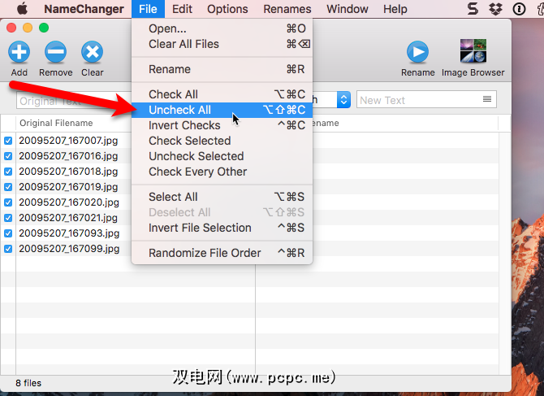Click the Dropbox menu bar icon
544x396 pixels.
click(x=496, y=9)
